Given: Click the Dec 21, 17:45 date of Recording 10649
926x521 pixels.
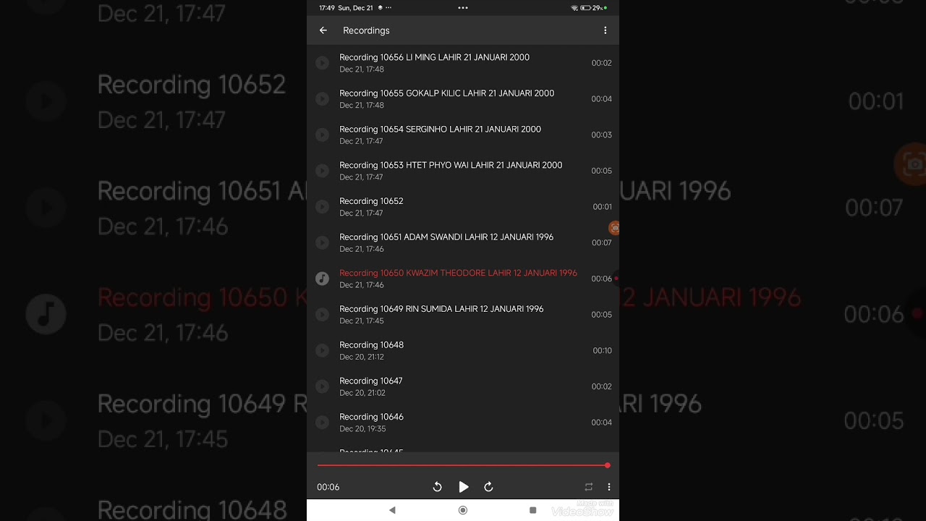Looking at the screenshot, I should [x=362, y=321].
